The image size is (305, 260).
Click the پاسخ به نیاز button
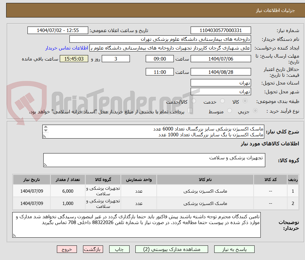(x=234, y=249)
